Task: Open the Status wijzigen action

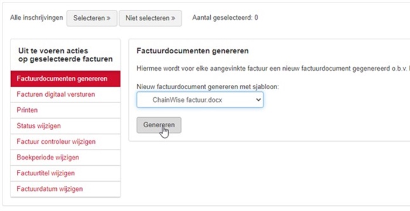Action: pos(66,126)
